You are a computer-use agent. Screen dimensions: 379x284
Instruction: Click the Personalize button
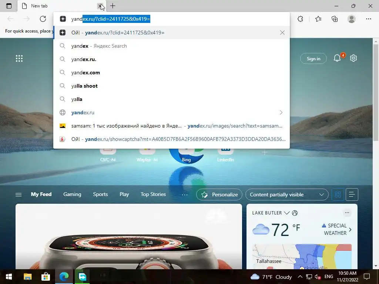(219, 195)
